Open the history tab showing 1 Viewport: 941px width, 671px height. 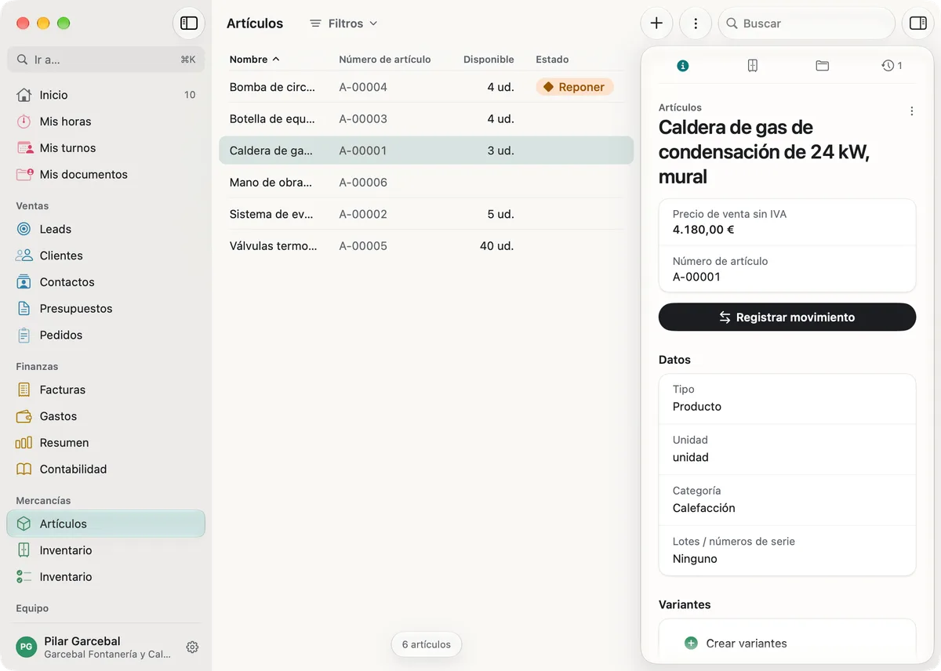click(892, 66)
